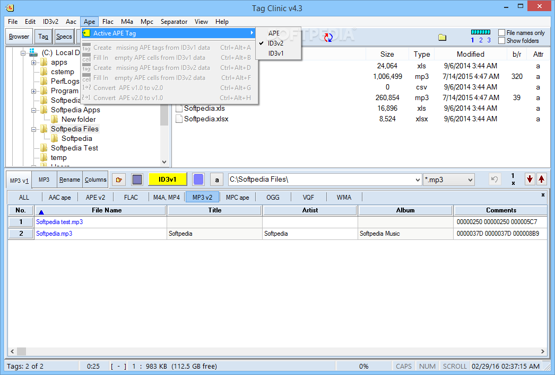The image size is (555, 375).
Task: Click the Title cell of Softpedia.mp3 row
Action: coord(214,234)
